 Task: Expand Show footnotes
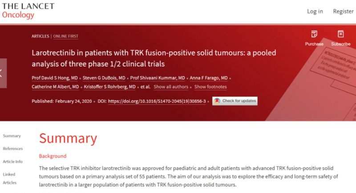[x=210, y=87]
